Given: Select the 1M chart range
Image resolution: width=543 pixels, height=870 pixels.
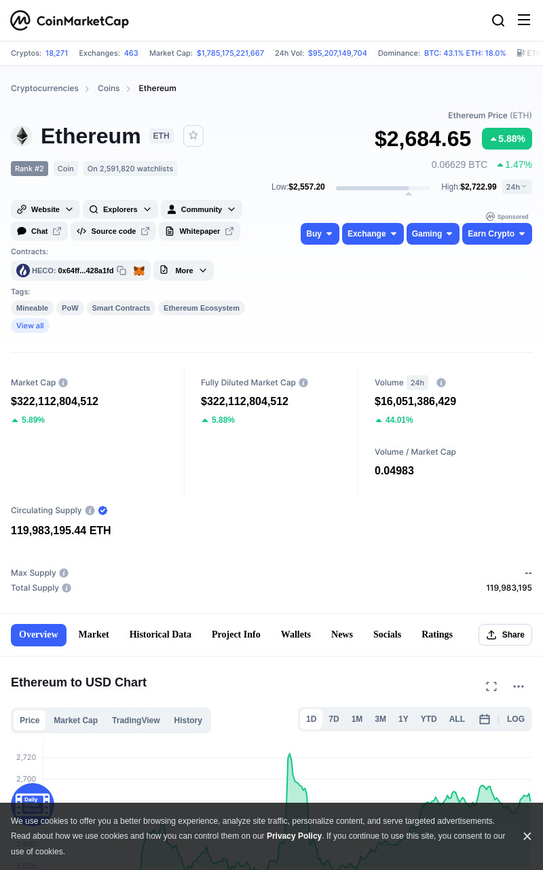Looking at the screenshot, I should [x=357, y=719].
